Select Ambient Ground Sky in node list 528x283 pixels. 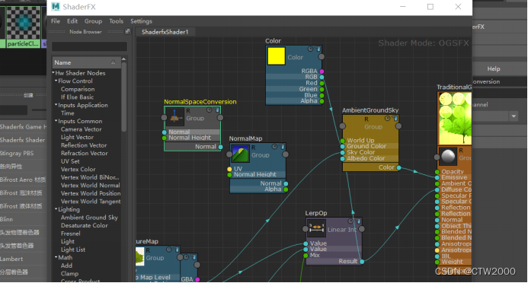[89, 218]
